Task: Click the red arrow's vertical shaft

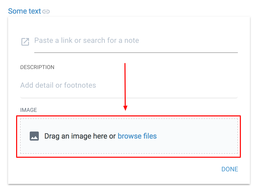Action: pyautogui.click(x=125, y=83)
